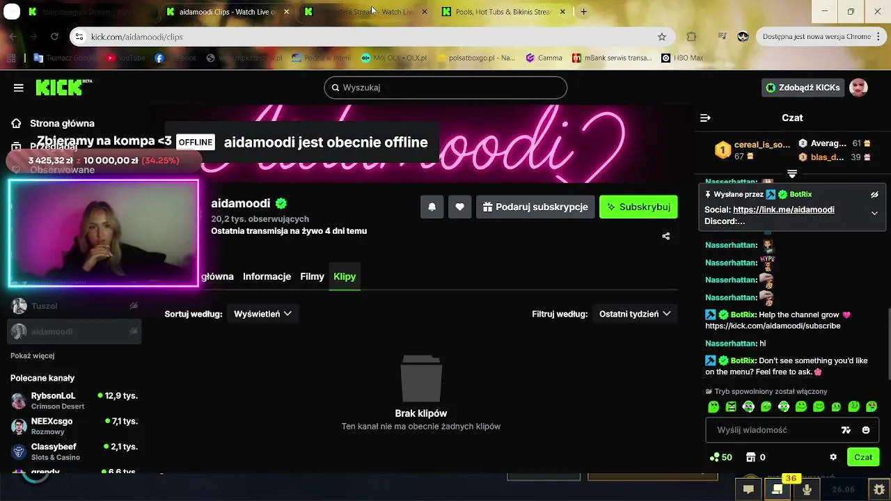Image resolution: width=891 pixels, height=501 pixels.
Task: Go back using the browser back arrow
Action: point(13,37)
